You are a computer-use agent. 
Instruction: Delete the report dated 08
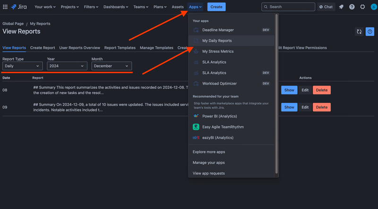(x=322, y=90)
